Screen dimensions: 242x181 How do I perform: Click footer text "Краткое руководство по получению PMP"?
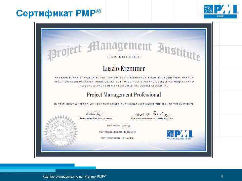tap(74, 176)
